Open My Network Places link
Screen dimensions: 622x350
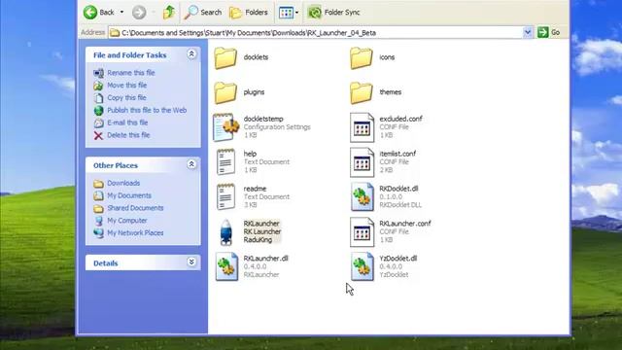click(x=135, y=233)
